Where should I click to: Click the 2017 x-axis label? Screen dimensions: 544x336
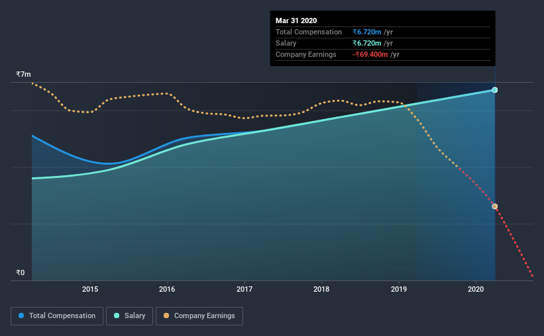click(x=245, y=289)
